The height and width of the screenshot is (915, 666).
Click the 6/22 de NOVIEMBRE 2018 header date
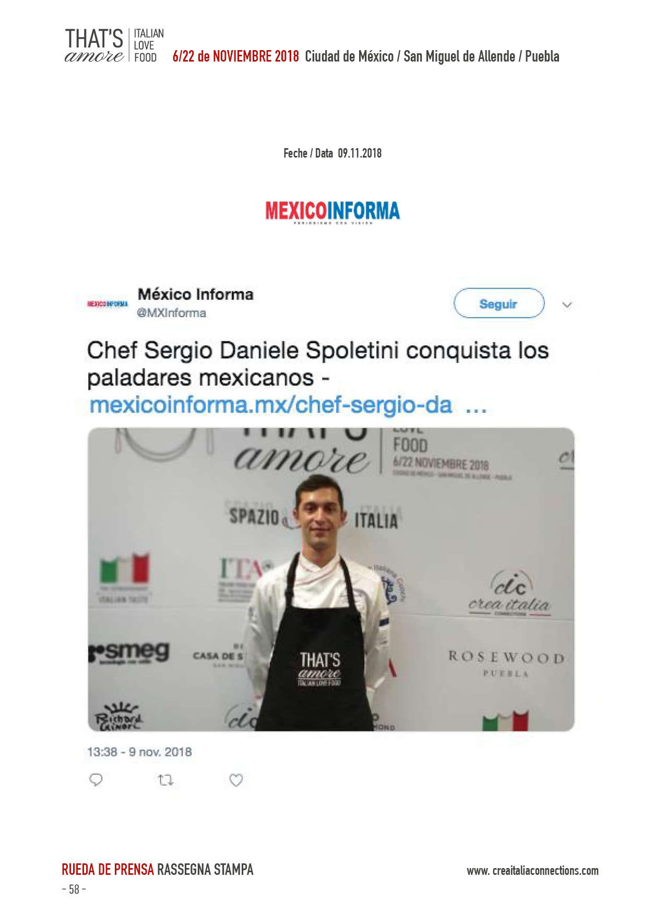click(236, 56)
